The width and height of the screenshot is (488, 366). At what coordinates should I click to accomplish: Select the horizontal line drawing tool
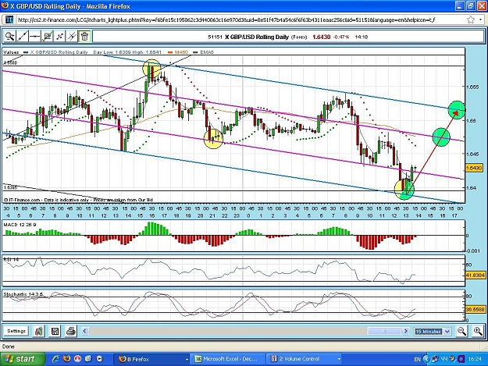coord(34,37)
